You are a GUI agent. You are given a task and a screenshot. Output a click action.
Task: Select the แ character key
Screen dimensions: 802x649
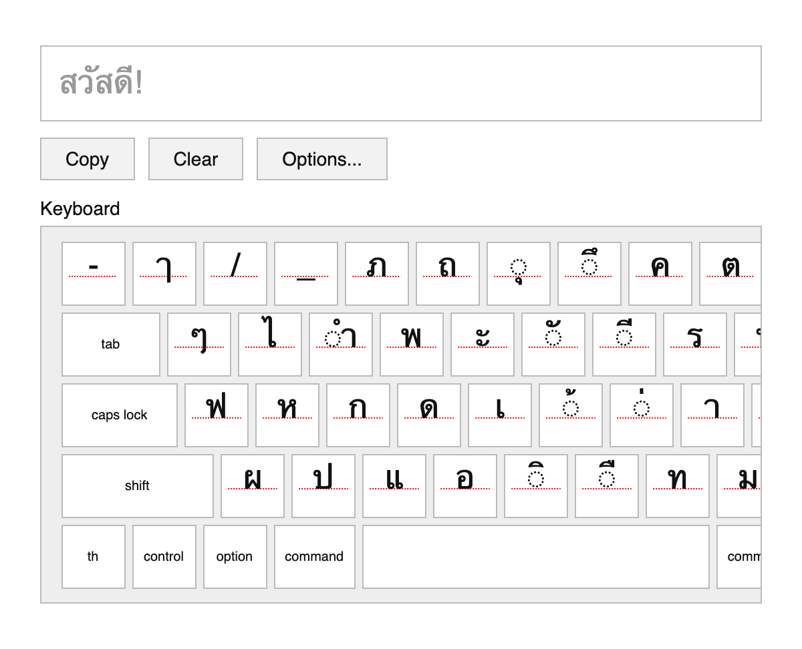394,485
